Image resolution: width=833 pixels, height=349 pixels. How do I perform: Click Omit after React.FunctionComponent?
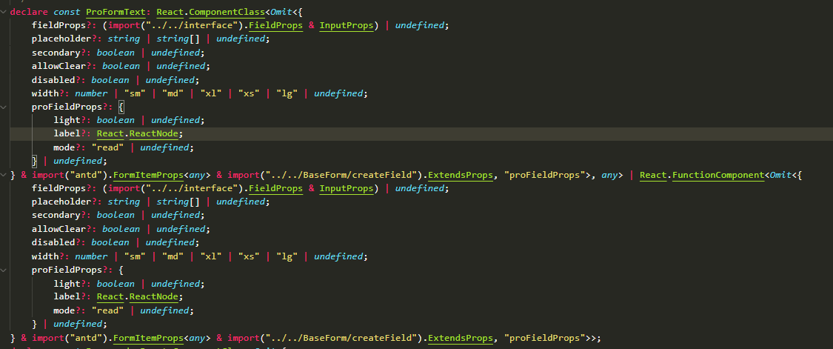(780, 175)
